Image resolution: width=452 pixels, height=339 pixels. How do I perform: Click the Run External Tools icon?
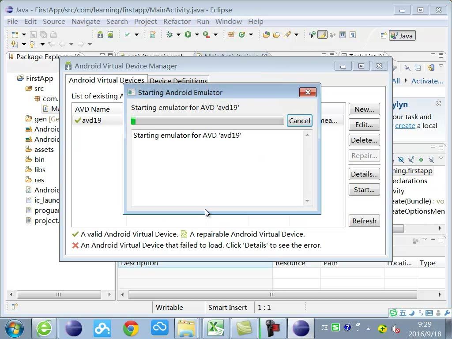coord(207,35)
